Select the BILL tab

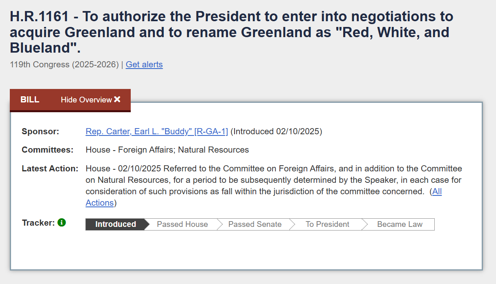30,100
